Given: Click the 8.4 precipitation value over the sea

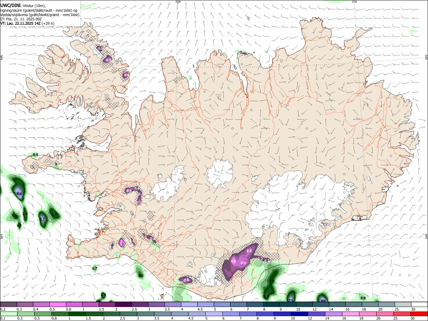Looking at the screenshot, I should point(19,194).
